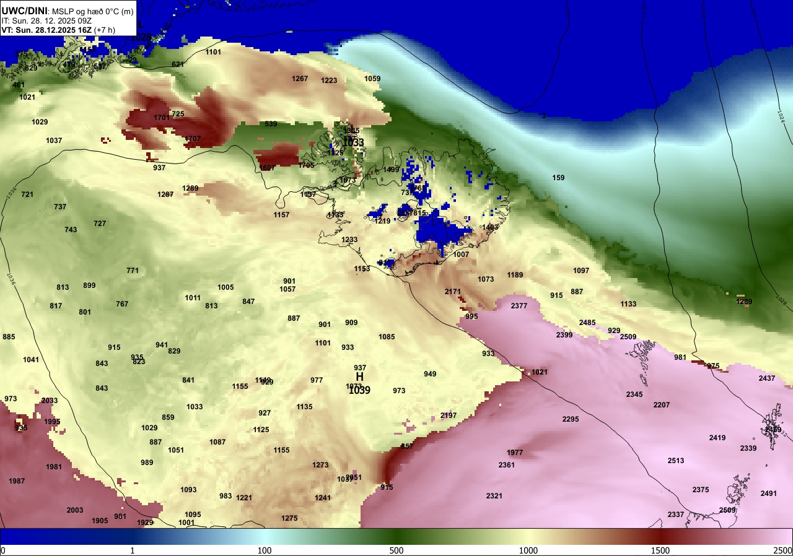Click the height value 2419
Viewport: 793px width, 556px height.
pyautogui.click(x=717, y=438)
